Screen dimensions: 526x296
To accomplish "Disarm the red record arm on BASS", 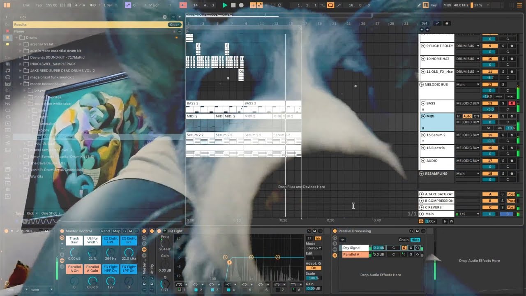I will pyautogui.click(x=512, y=104).
